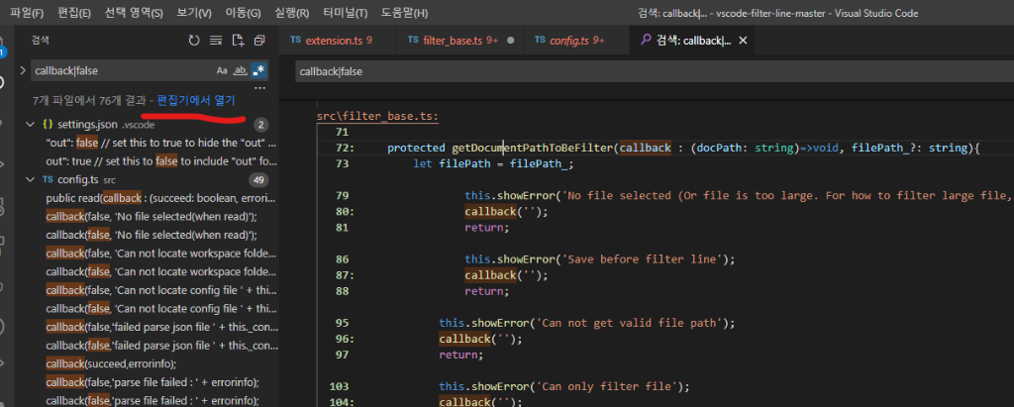Open a new search editor icon
The width and height of the screenshot is (1014, 407).
click(x=238, y=41)
